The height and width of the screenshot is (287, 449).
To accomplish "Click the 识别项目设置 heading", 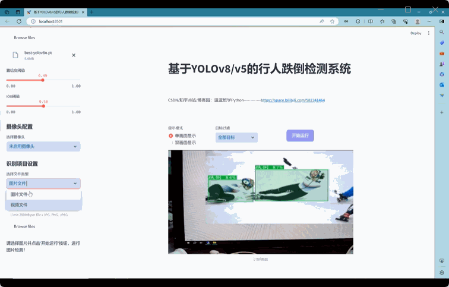I will click(x=22, y=164).
